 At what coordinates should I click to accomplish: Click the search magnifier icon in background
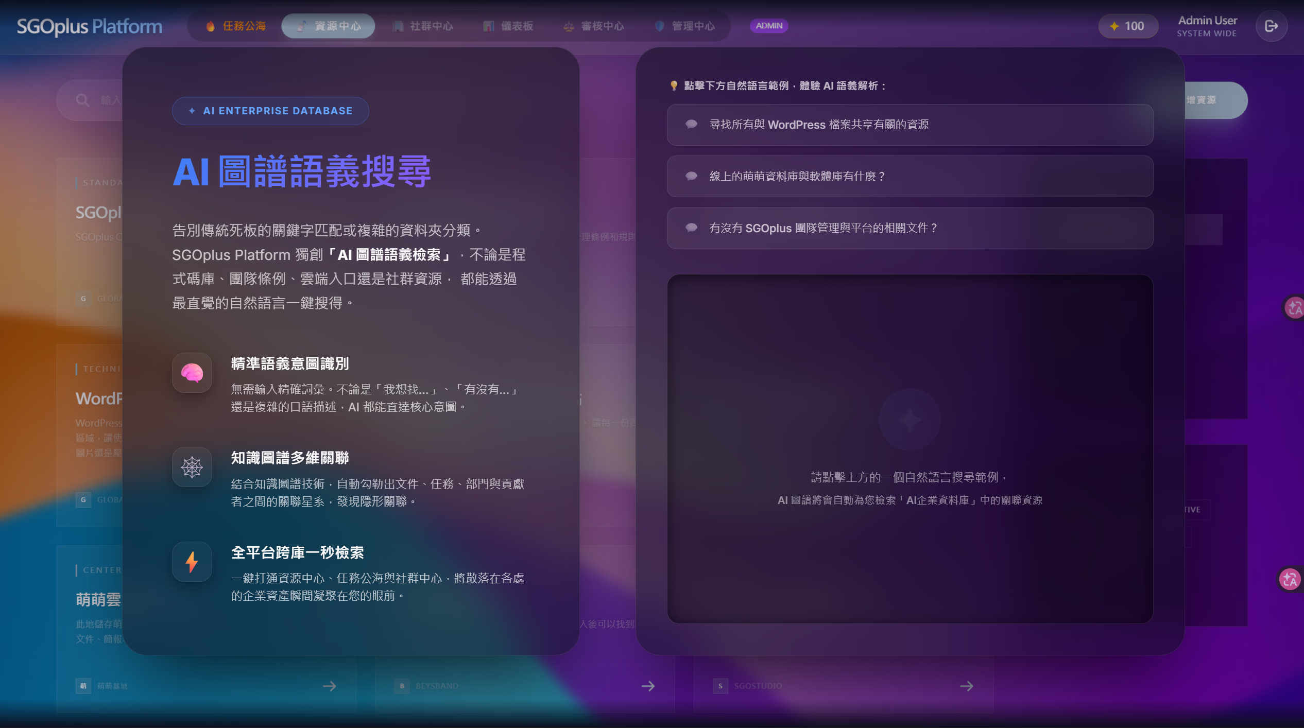[82, 100]
